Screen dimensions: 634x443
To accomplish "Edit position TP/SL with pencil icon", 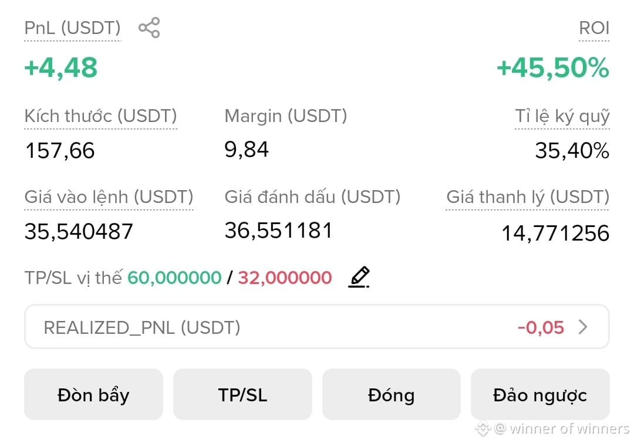I will 359,278.
